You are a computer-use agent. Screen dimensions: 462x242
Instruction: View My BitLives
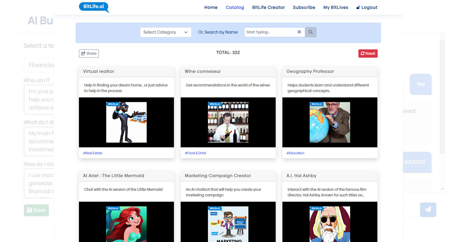pyautogui.click(x=336, y=7)
